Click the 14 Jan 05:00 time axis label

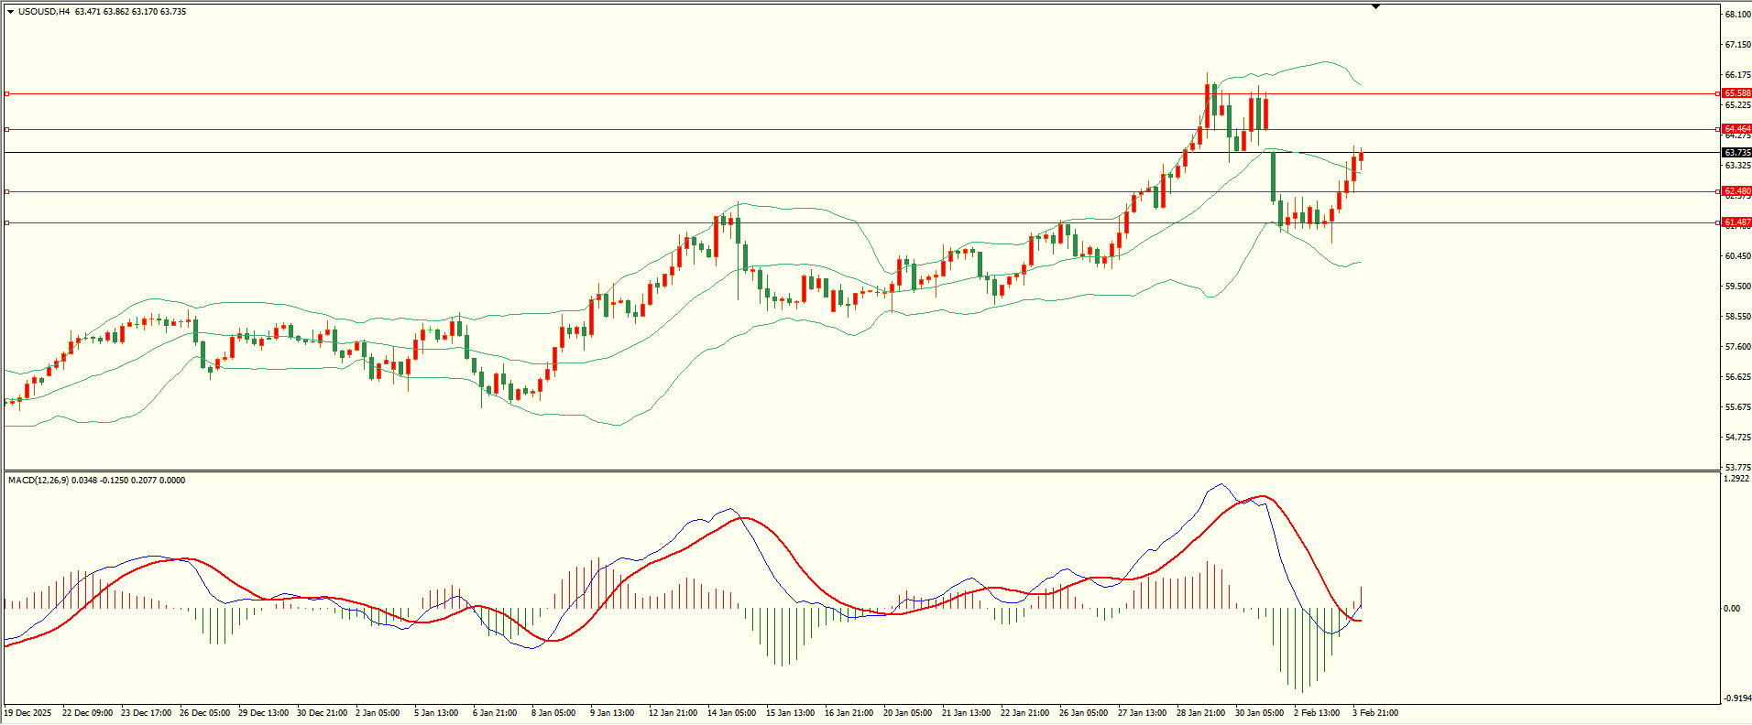(x=731, y=713)
